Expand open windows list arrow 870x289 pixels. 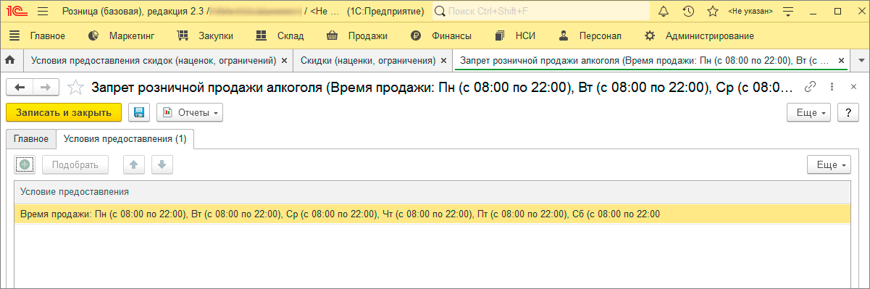[x=861, y=60]
